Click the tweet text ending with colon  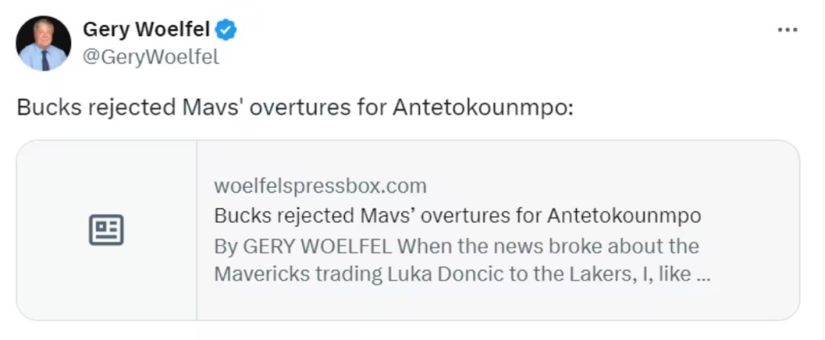(295, 108)
